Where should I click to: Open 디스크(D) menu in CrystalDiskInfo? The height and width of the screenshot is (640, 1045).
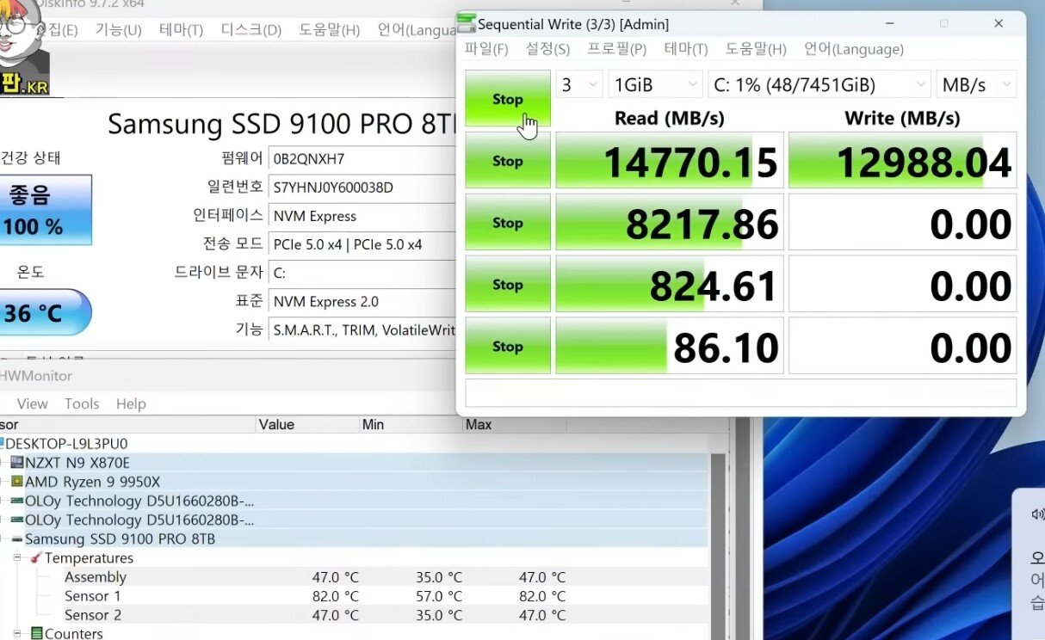click(251, 30)
